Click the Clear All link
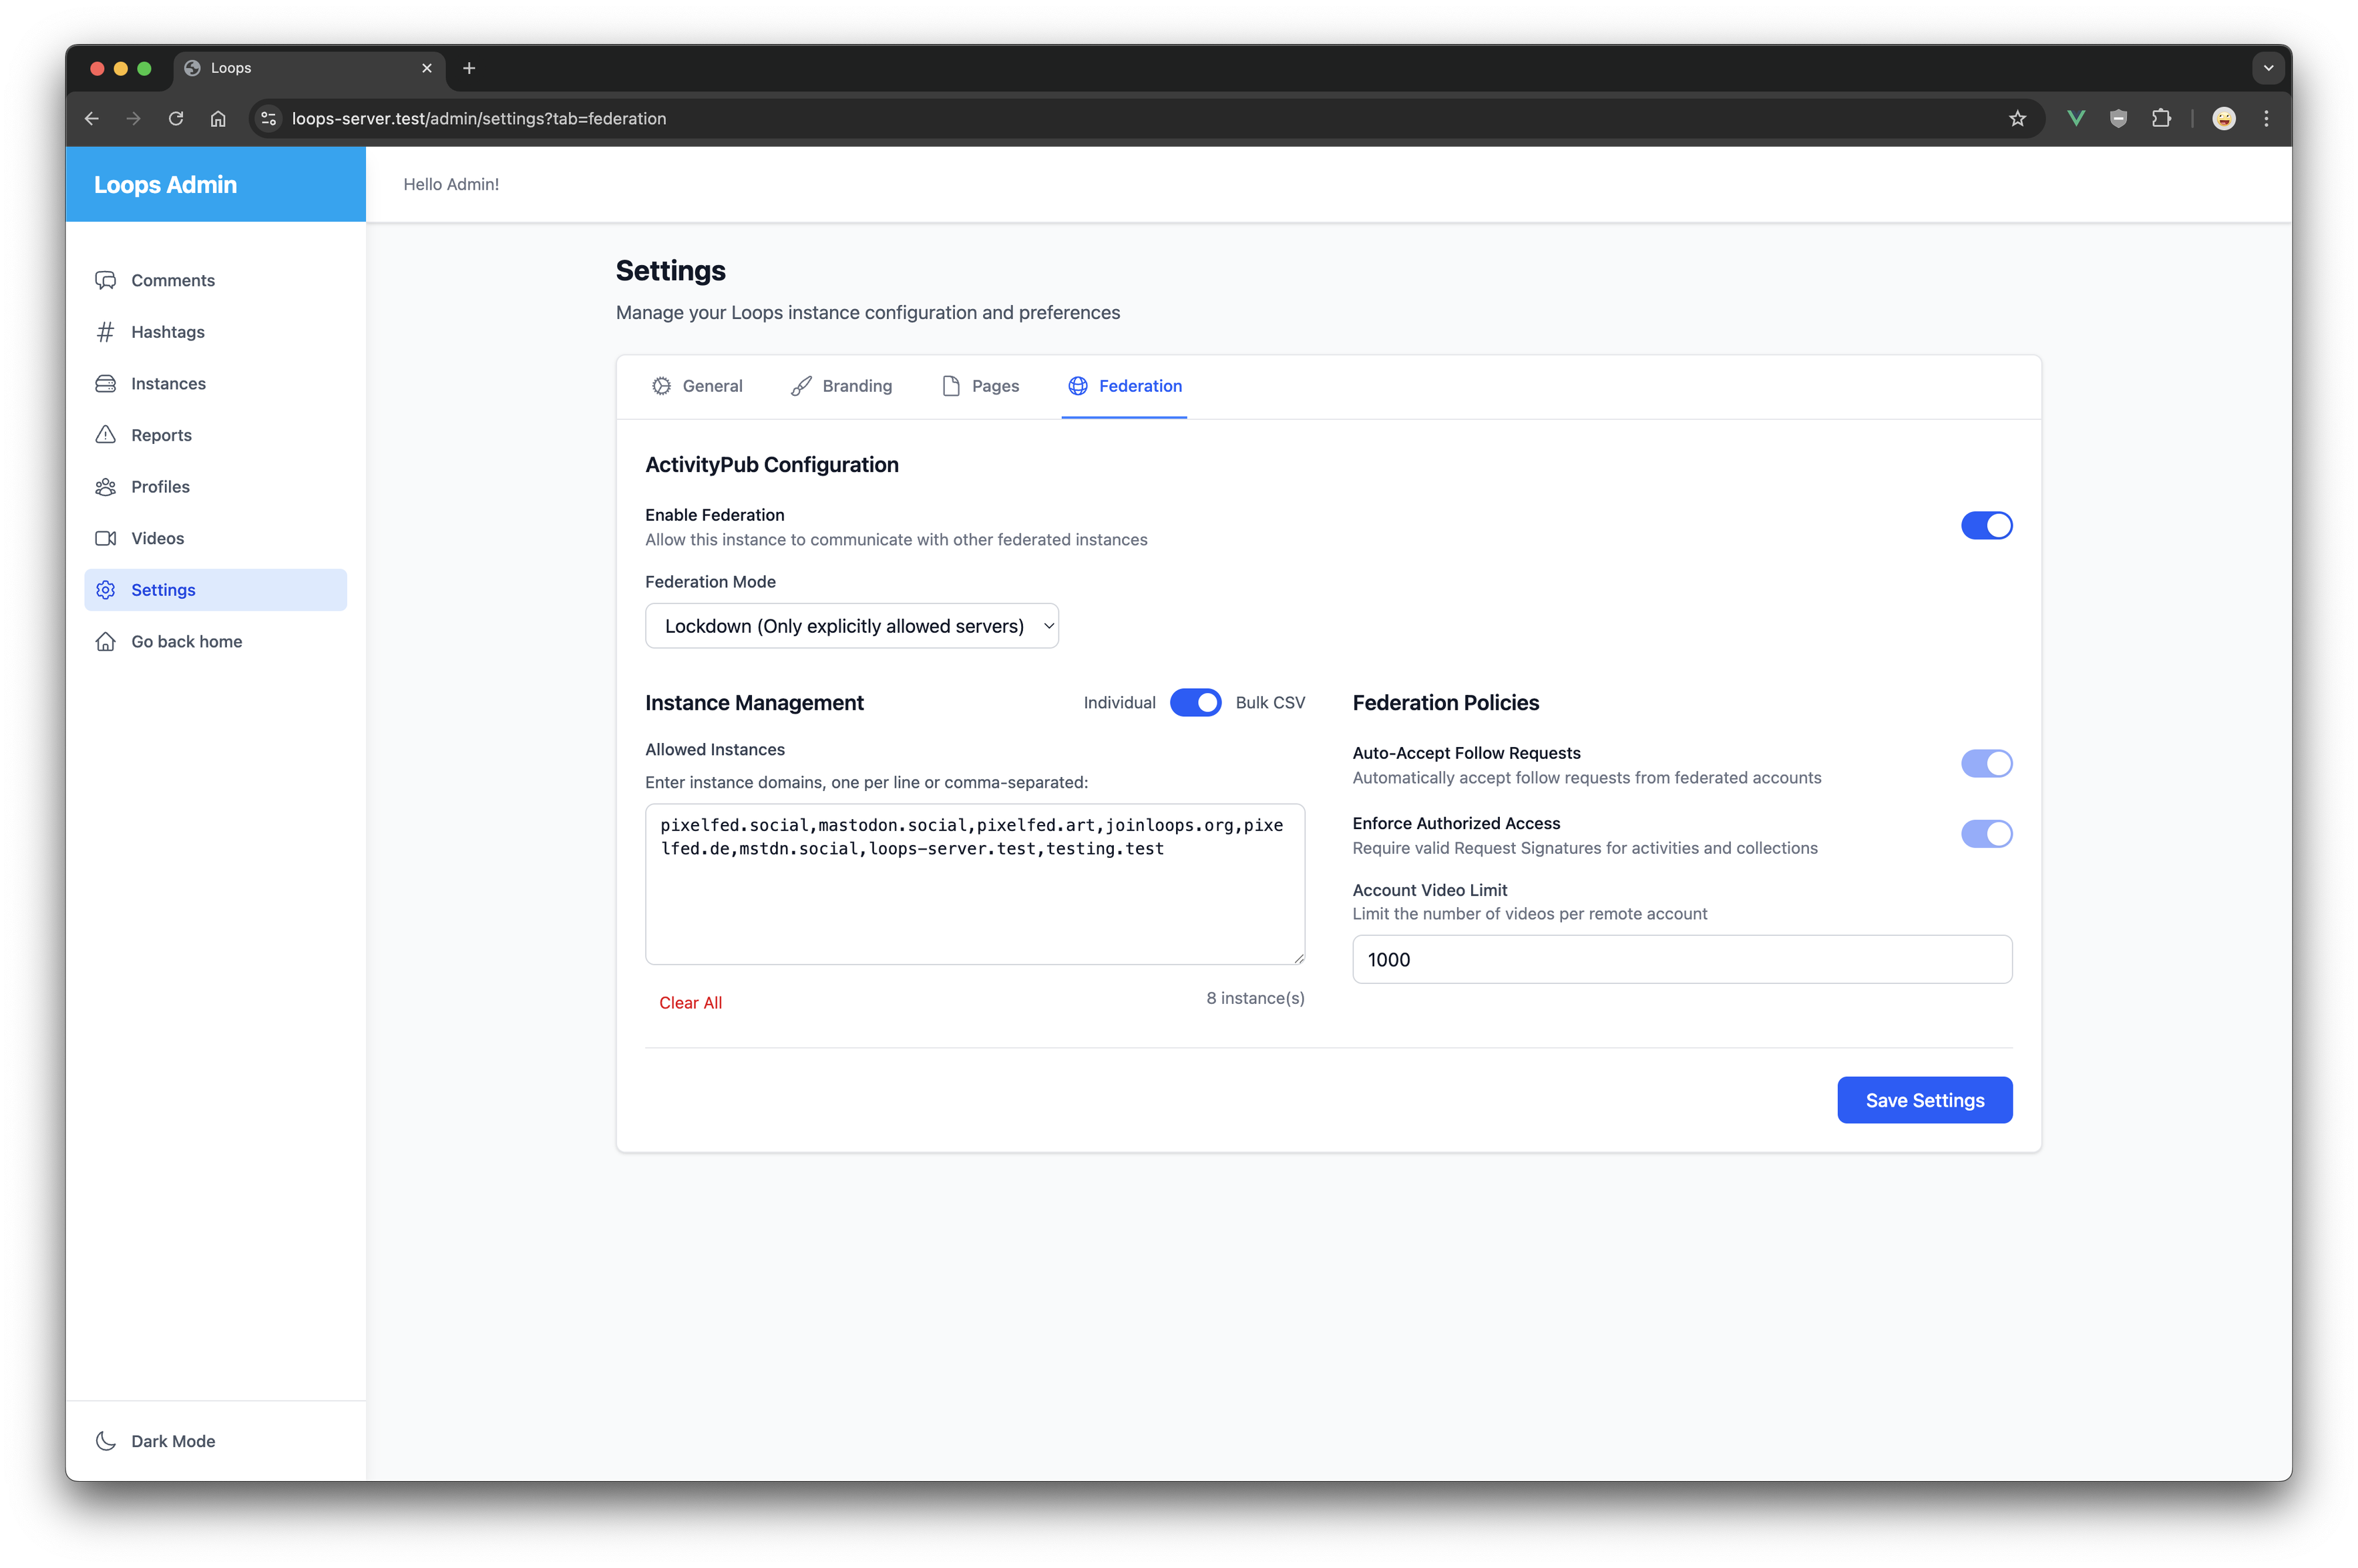Screen dimensions: 2358x1568 [691, 1003]
